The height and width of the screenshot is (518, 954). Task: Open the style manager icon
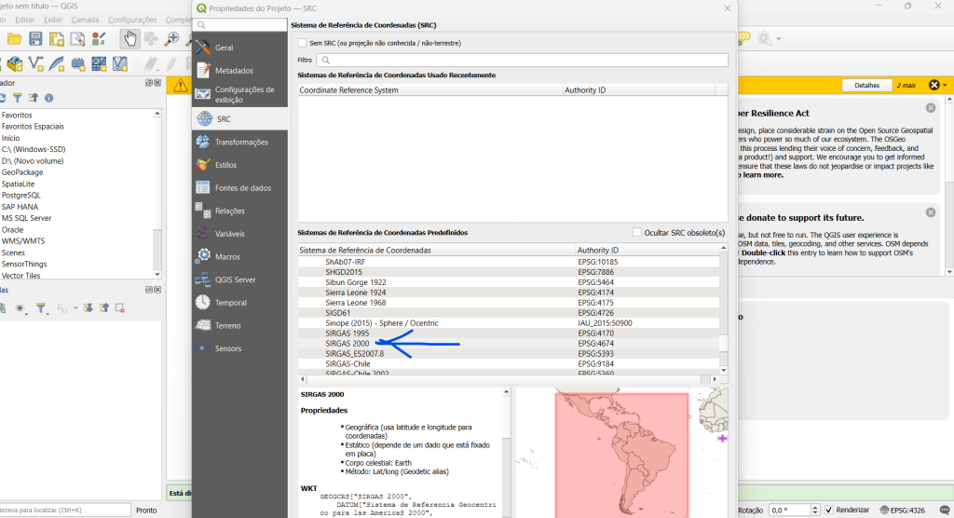click(x=99, y=39)
